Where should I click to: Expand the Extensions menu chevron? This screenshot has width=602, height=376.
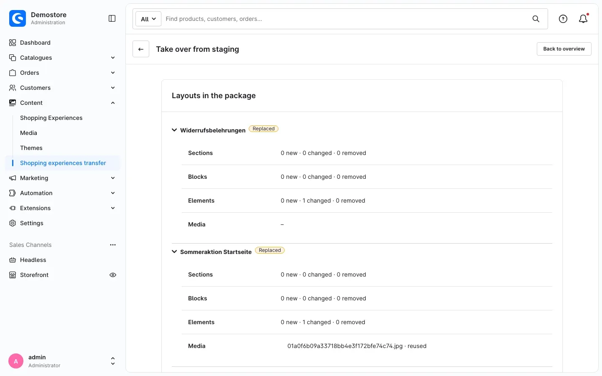pyautogui.click(x=113, y=208)
